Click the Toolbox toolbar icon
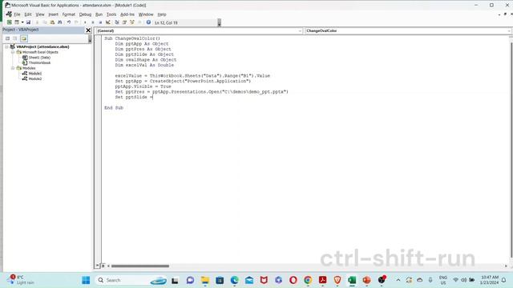This screenshot has height=288, width=513. coord(139,22)
